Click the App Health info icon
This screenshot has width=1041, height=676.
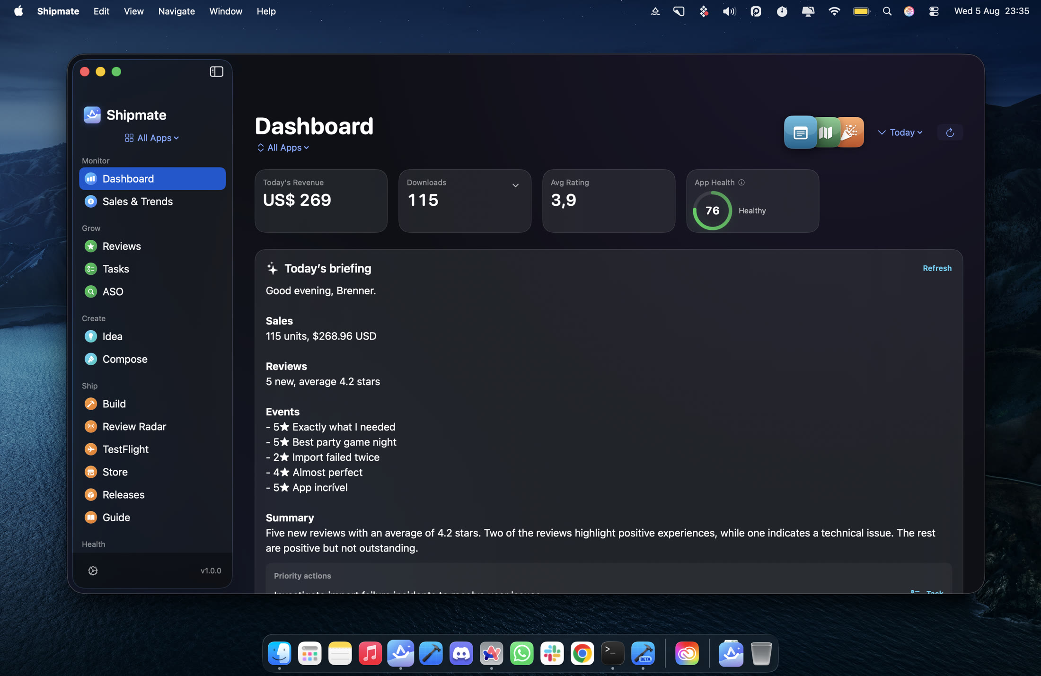pos(741,183)
